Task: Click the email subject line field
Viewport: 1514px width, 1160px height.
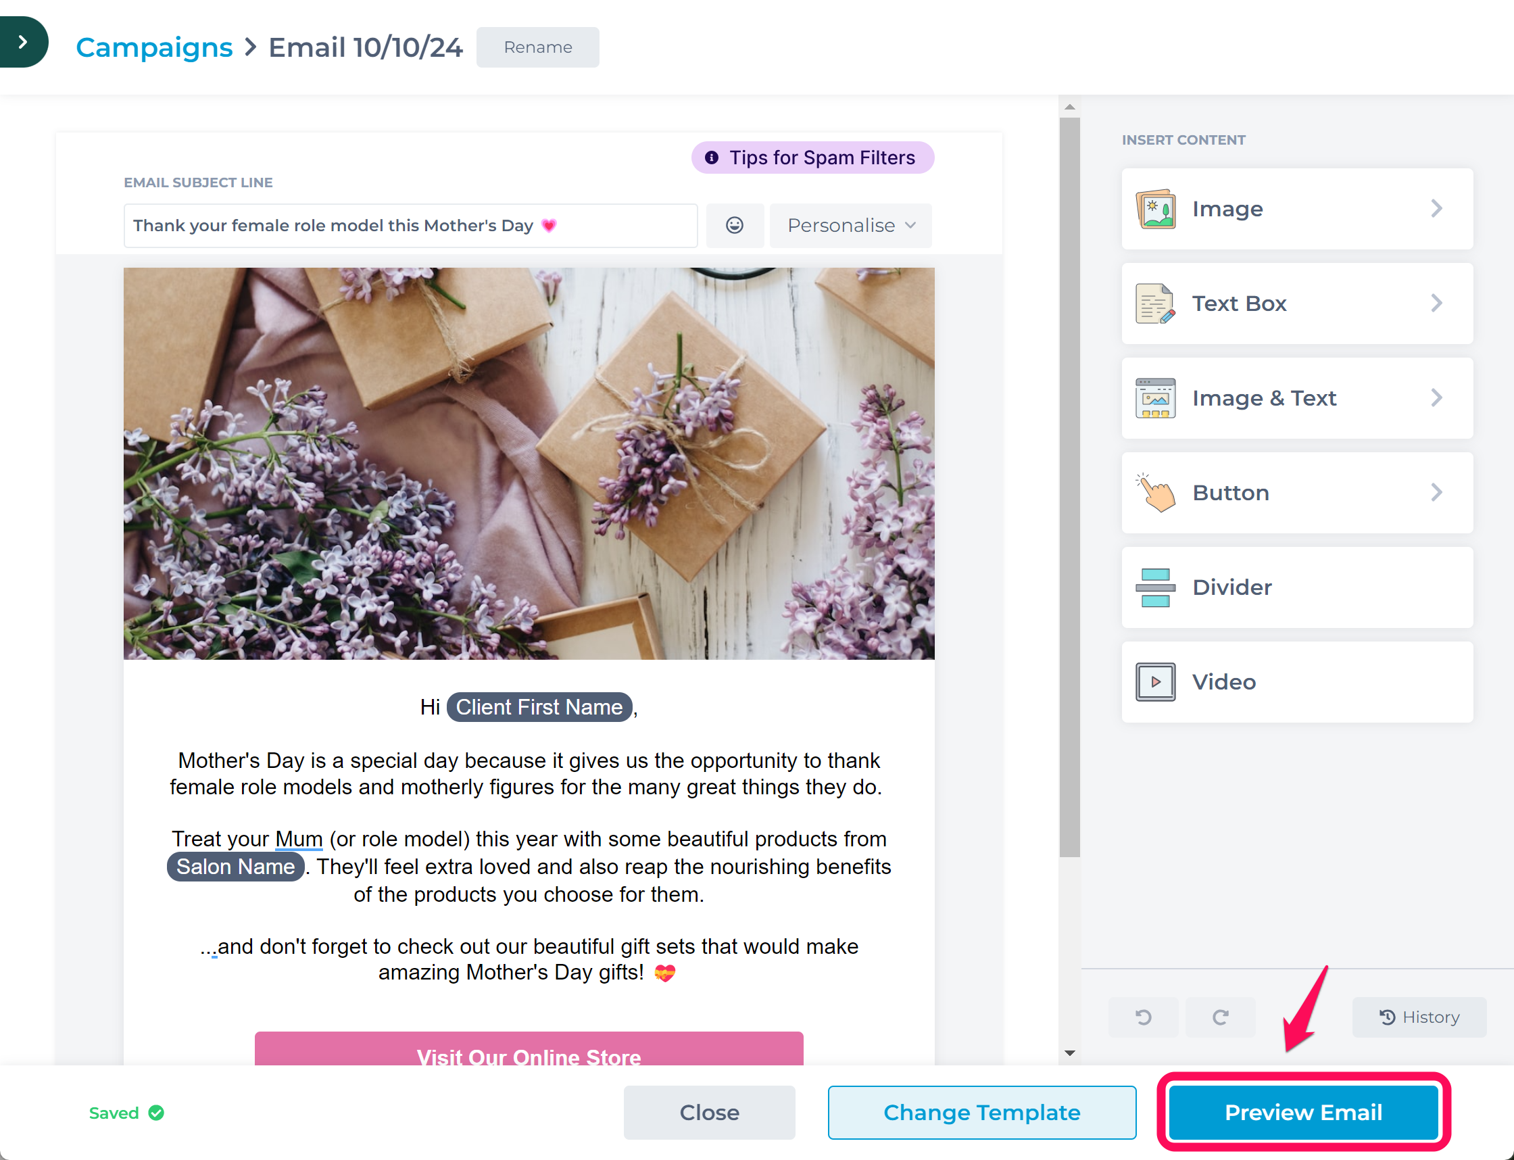Action: [x=410, y=226]
